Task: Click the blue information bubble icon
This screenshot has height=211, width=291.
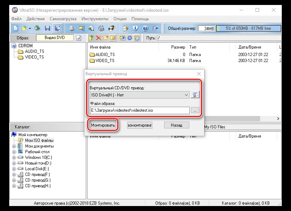Action: 135,28
